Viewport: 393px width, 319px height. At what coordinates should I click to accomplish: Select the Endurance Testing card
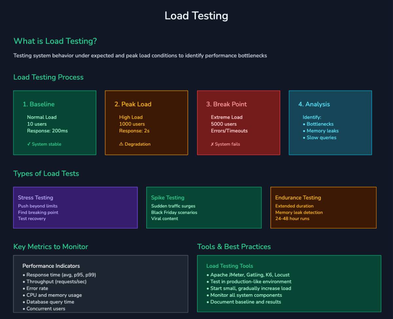[x=324, y=208]
